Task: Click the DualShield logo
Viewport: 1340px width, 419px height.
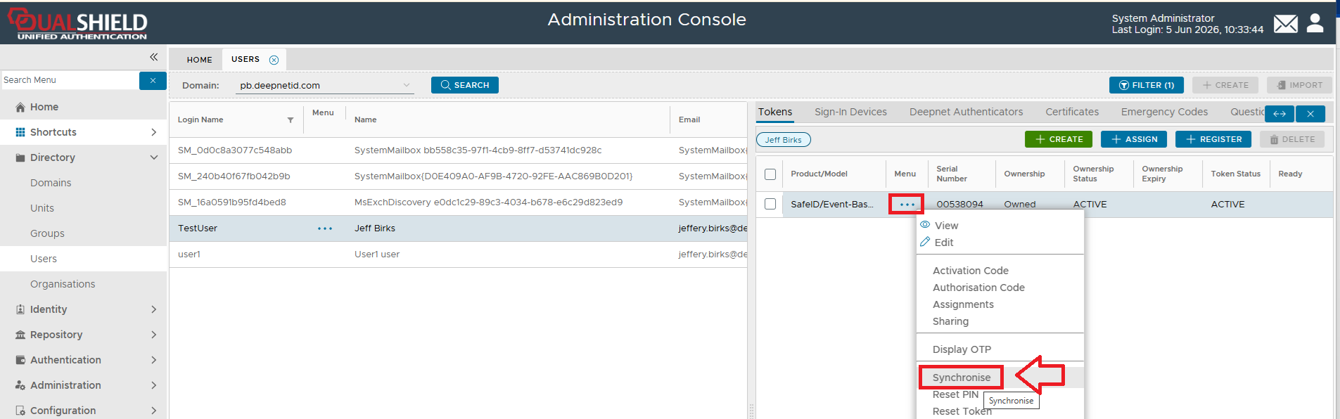Action: click(77, 24)
